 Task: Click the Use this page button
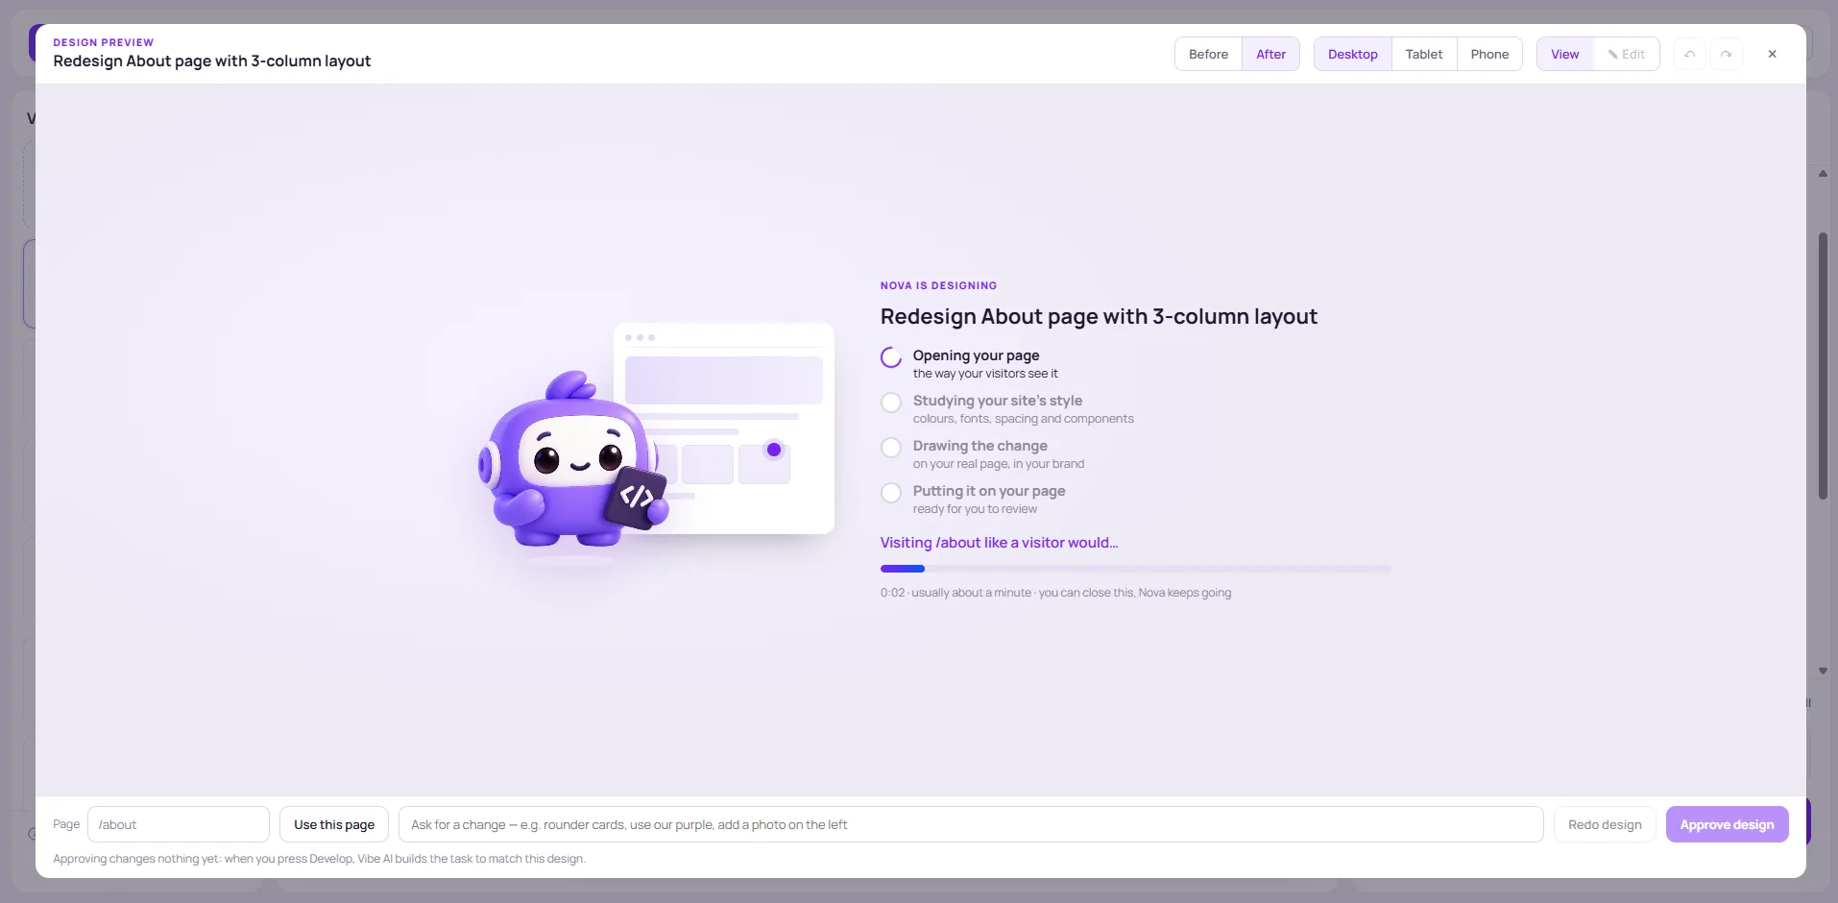coord(334,824)
